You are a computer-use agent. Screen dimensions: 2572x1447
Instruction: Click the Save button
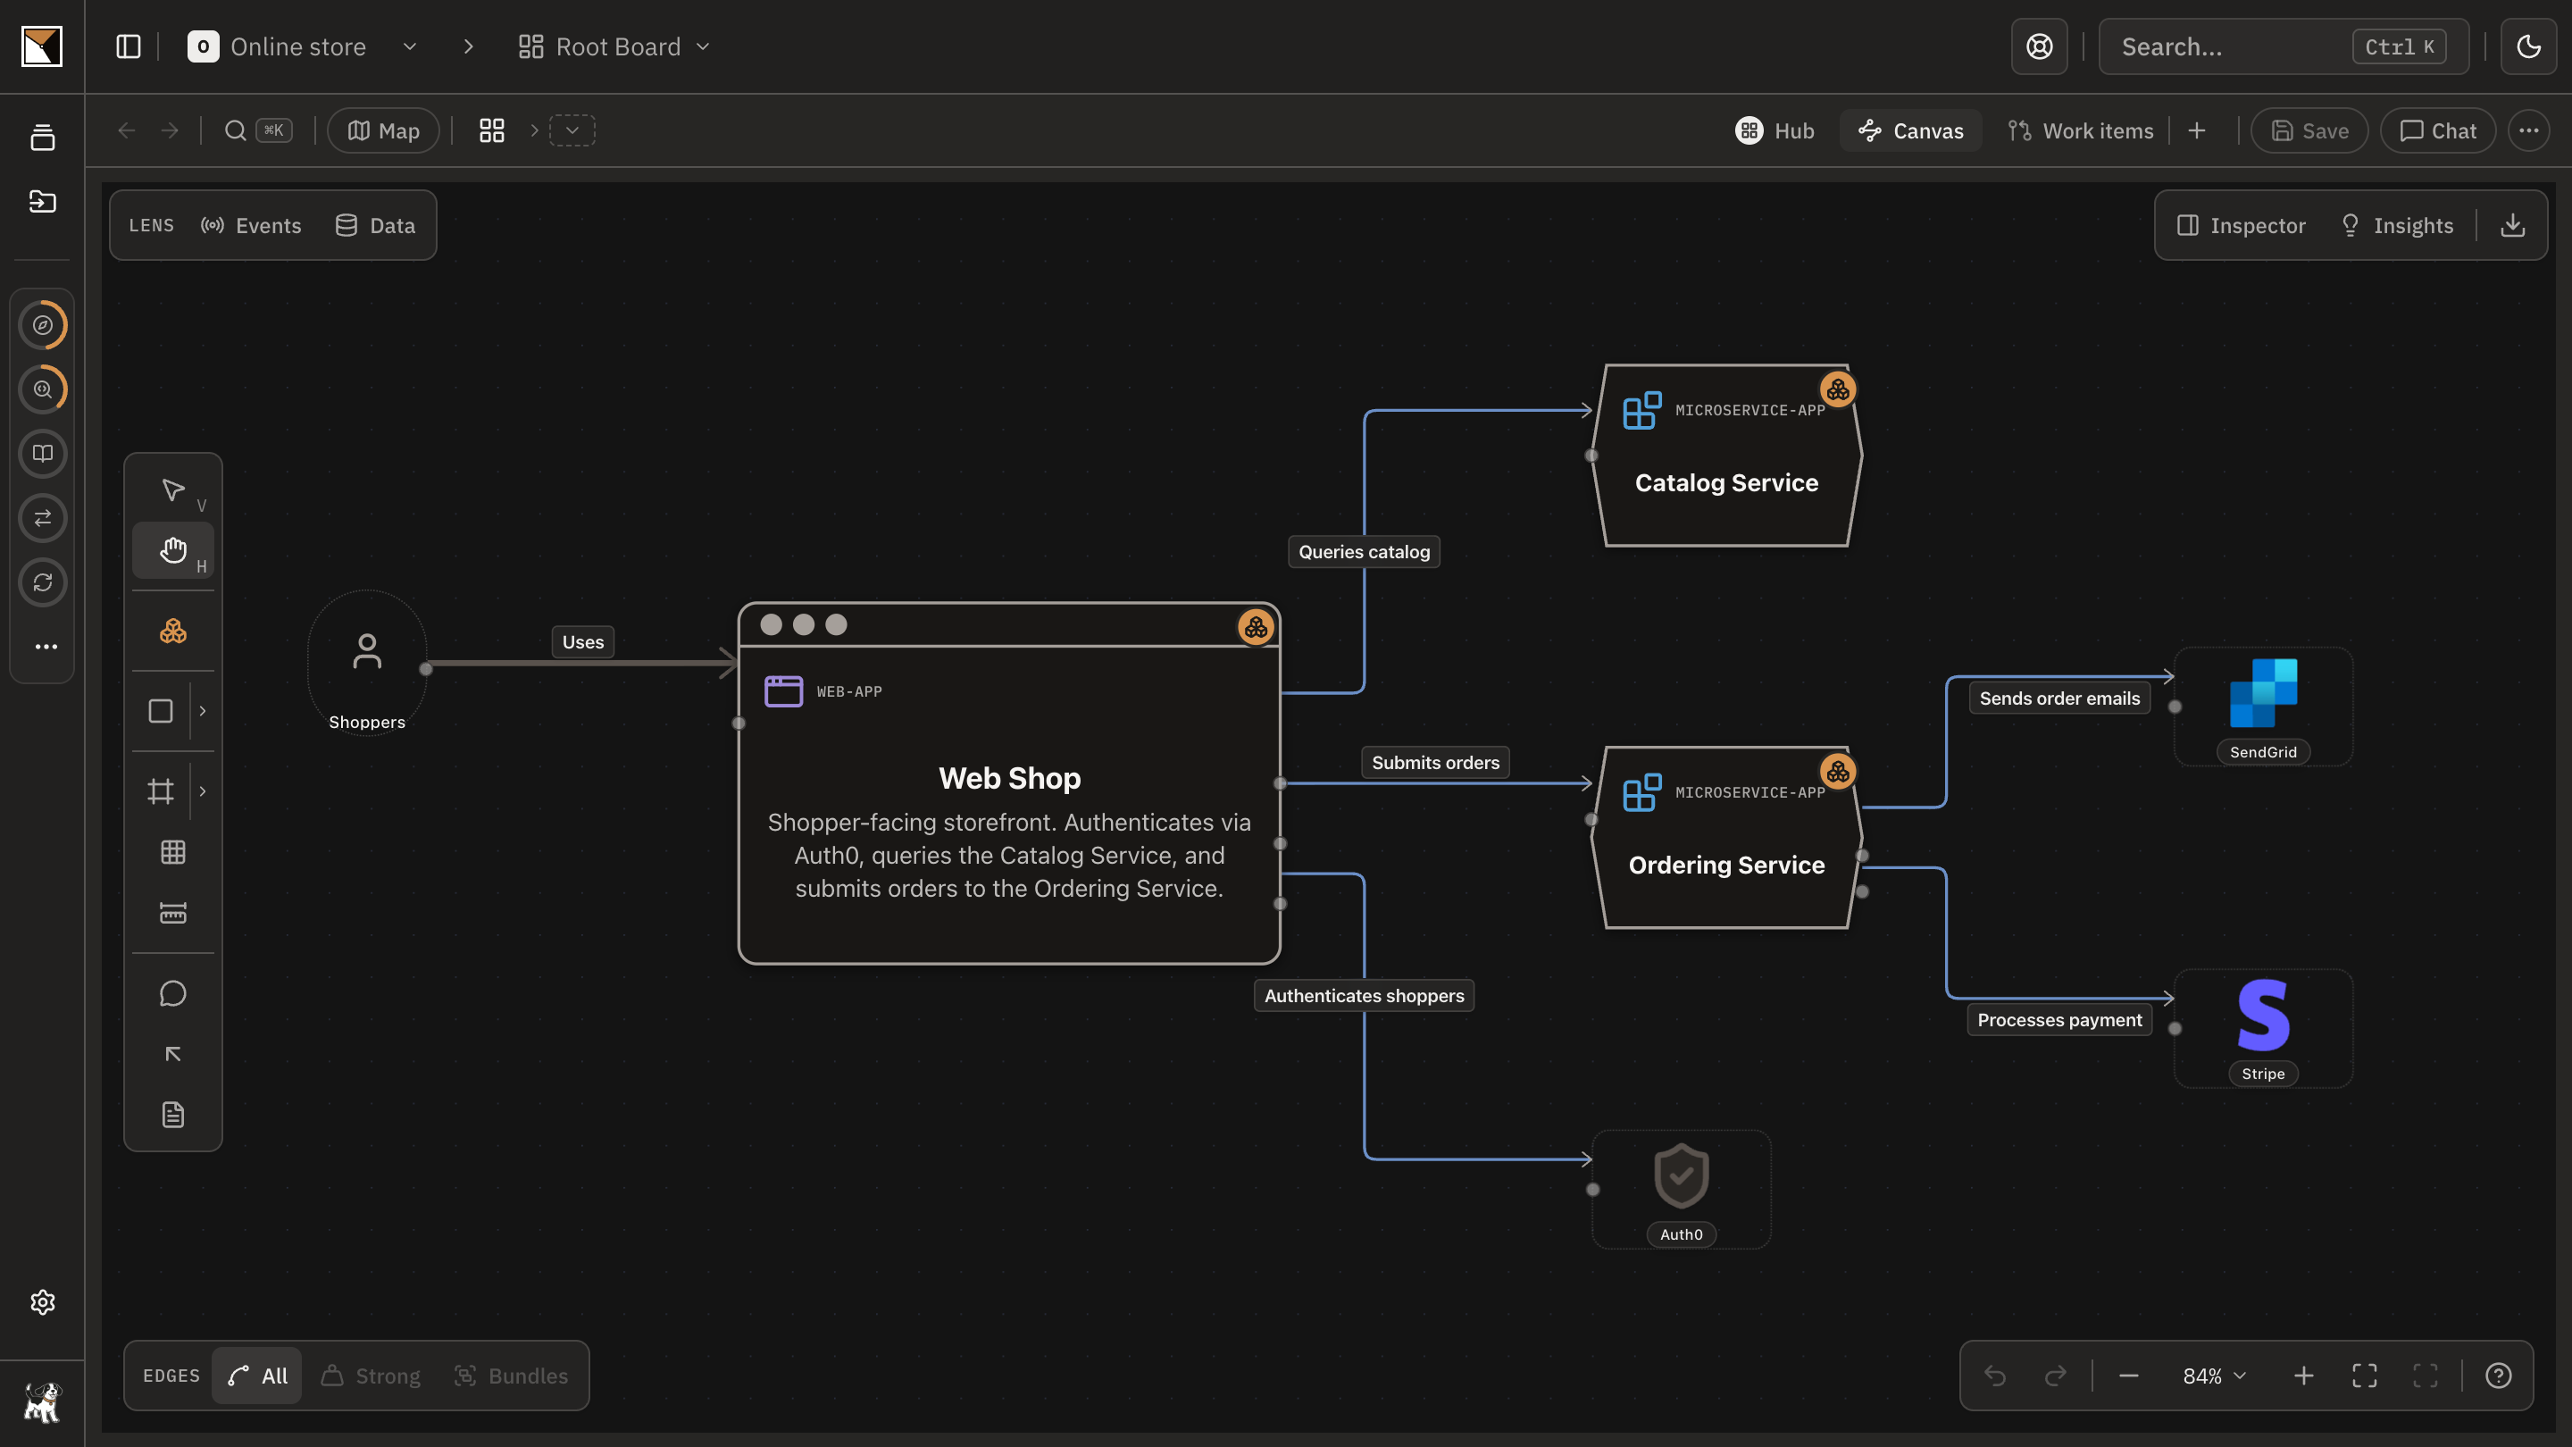(2309, 130)
